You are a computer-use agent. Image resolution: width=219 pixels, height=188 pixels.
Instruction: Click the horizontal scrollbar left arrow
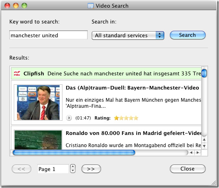click(x=191, y=153)
